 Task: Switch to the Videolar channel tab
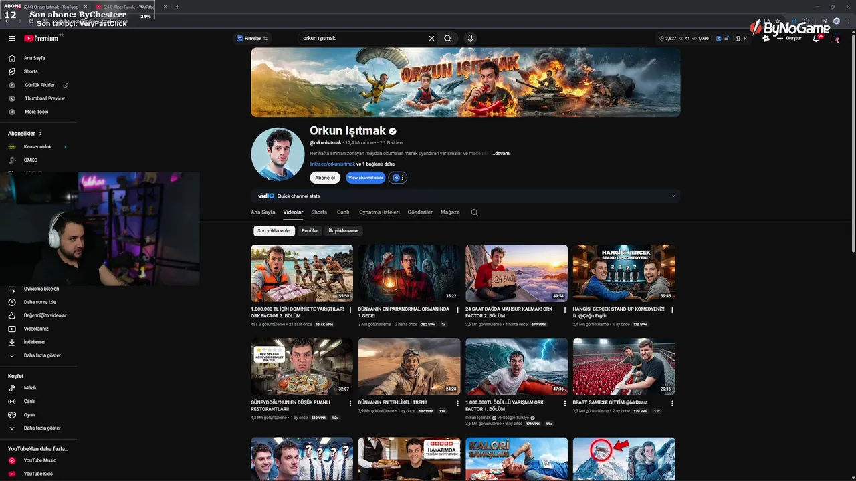coord(293,212)
